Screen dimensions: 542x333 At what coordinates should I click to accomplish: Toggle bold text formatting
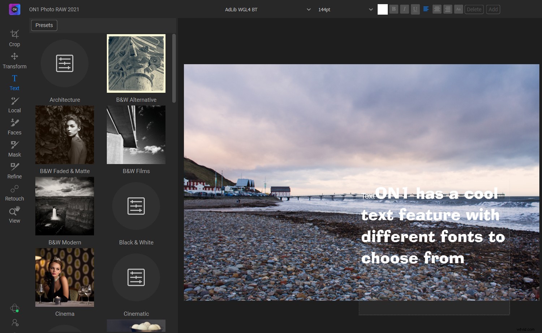(393, 9)
